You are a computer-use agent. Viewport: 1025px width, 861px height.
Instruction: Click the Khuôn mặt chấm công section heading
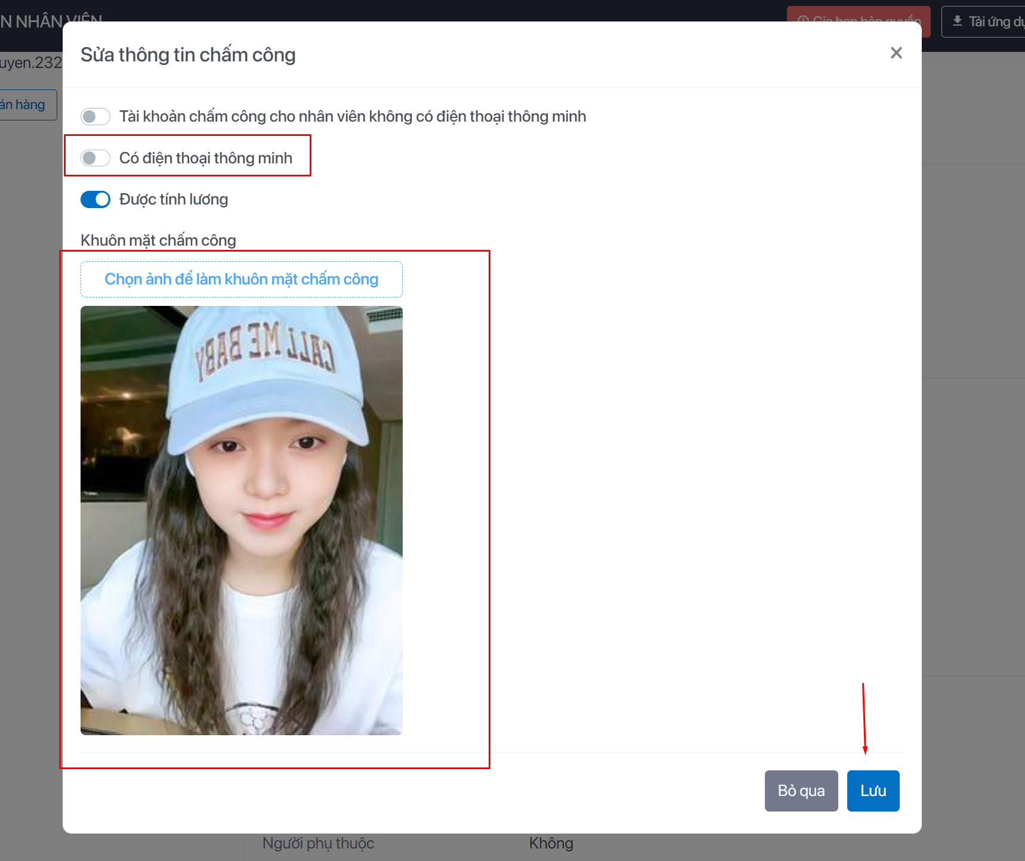point(158,240)
